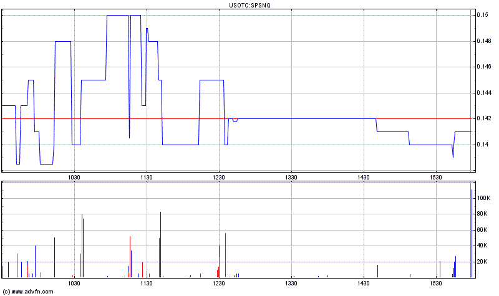Click the 20K volume axis label
The image size is (499, 296).
(x=482, y=262)
